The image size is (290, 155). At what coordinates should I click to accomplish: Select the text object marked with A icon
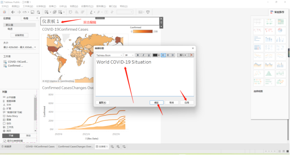click(x=7, y=105)
